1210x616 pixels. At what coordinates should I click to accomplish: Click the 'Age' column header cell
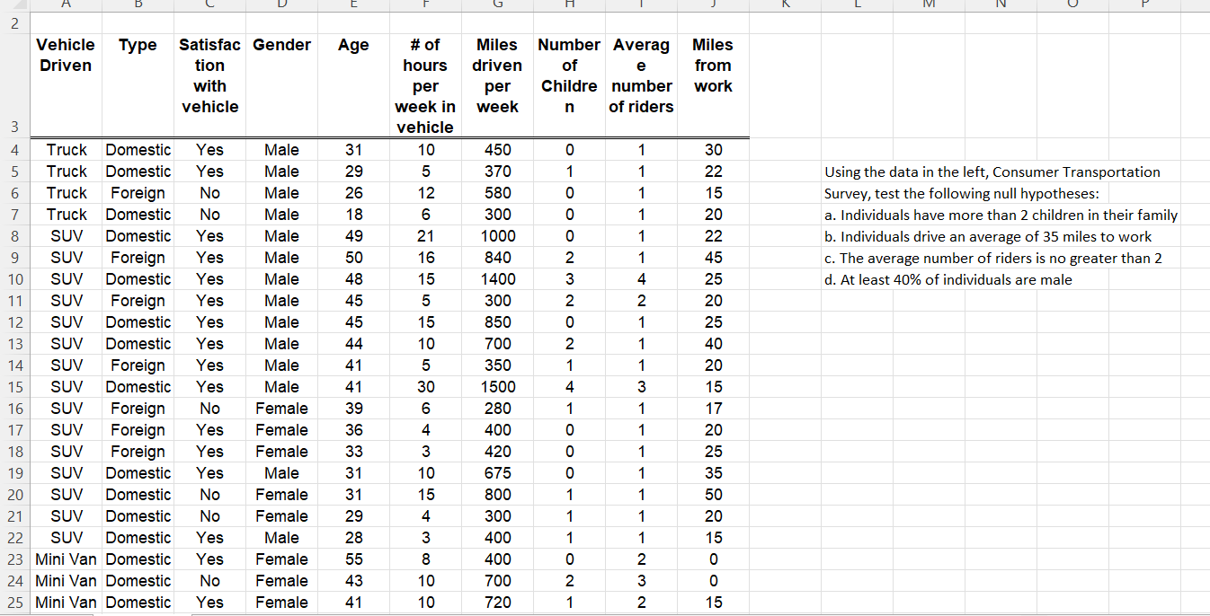[x=353, y=85]
